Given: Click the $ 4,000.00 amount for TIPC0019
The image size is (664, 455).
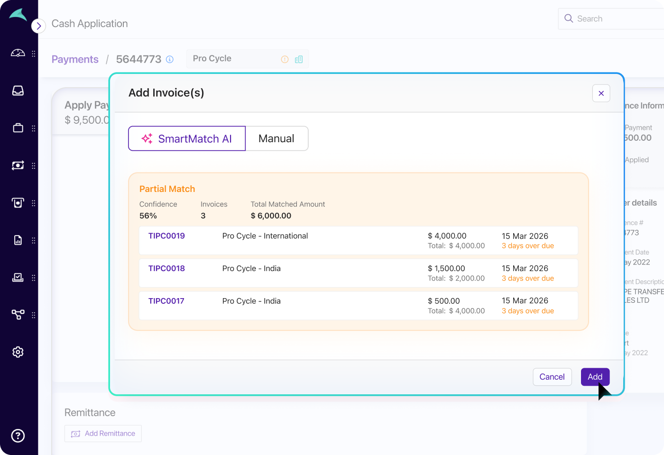Looking at the screenshot, I should [447, 236].
